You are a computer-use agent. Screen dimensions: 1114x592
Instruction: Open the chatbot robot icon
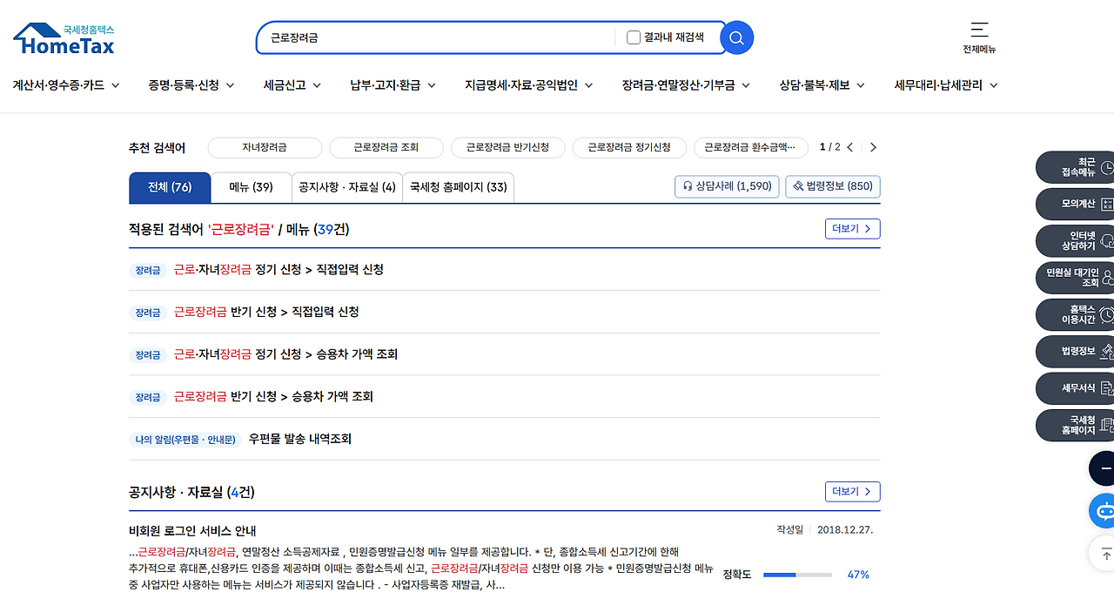[x=1103, y=510]
